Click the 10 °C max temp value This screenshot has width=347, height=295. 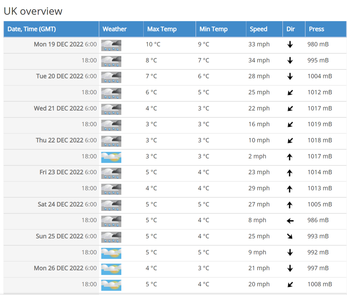click(x=153, y=44)
